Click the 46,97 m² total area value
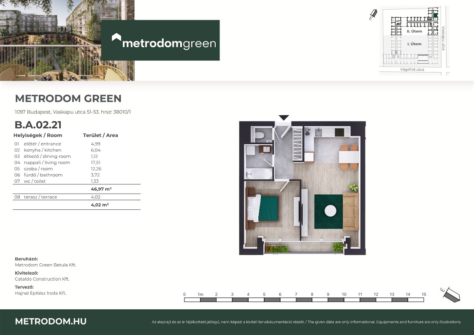474x335 pixels. (x=100, y=189)
